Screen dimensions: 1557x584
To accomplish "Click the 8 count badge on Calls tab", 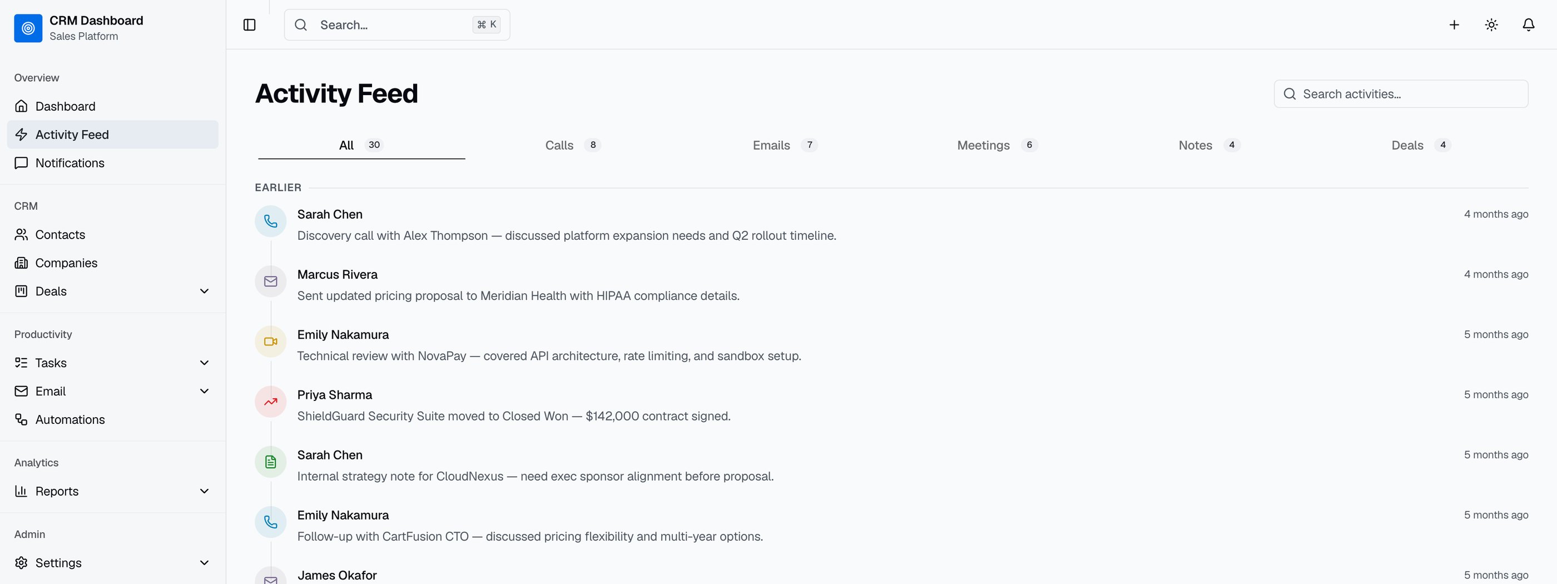I will [x=593, y=145].
